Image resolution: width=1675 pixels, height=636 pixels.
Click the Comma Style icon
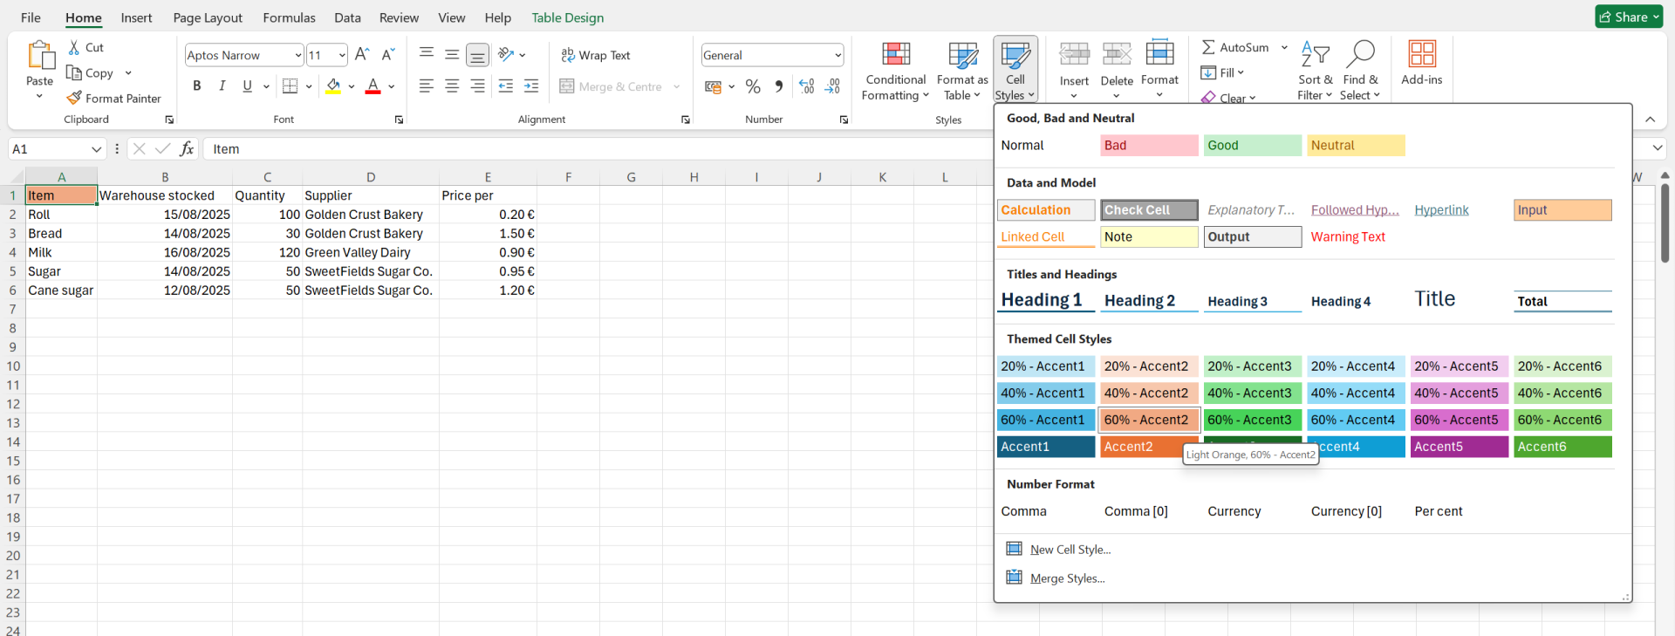tap(778, 86)
